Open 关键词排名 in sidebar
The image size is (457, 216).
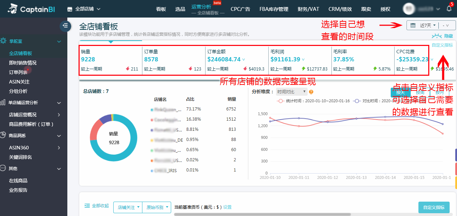[x=20, y=157]
